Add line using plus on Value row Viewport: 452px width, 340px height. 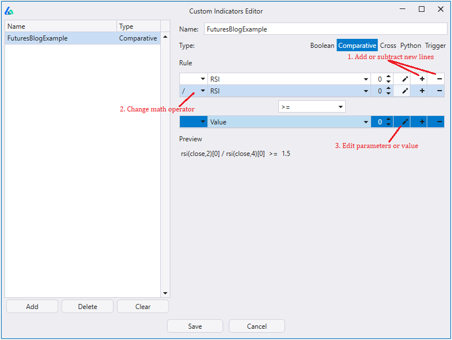pyautogui.click(x=422, y=122)
